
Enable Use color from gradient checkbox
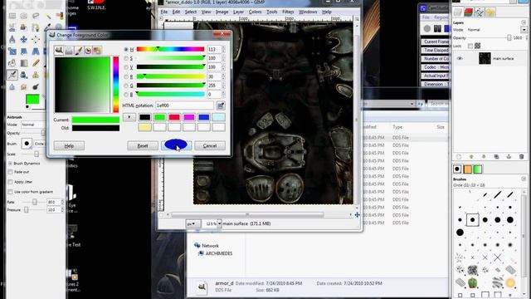pos(10,192)
